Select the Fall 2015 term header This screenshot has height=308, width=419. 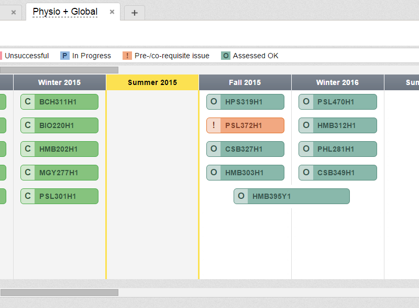[245, 82]
